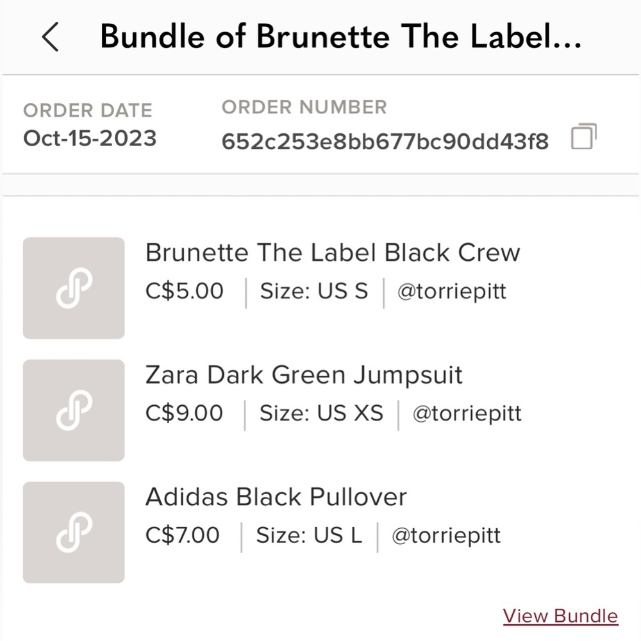Select the Zara Dark Green Jumpsuit title
Viewport: 641px width, 641px height.
[x=304, y=374]
